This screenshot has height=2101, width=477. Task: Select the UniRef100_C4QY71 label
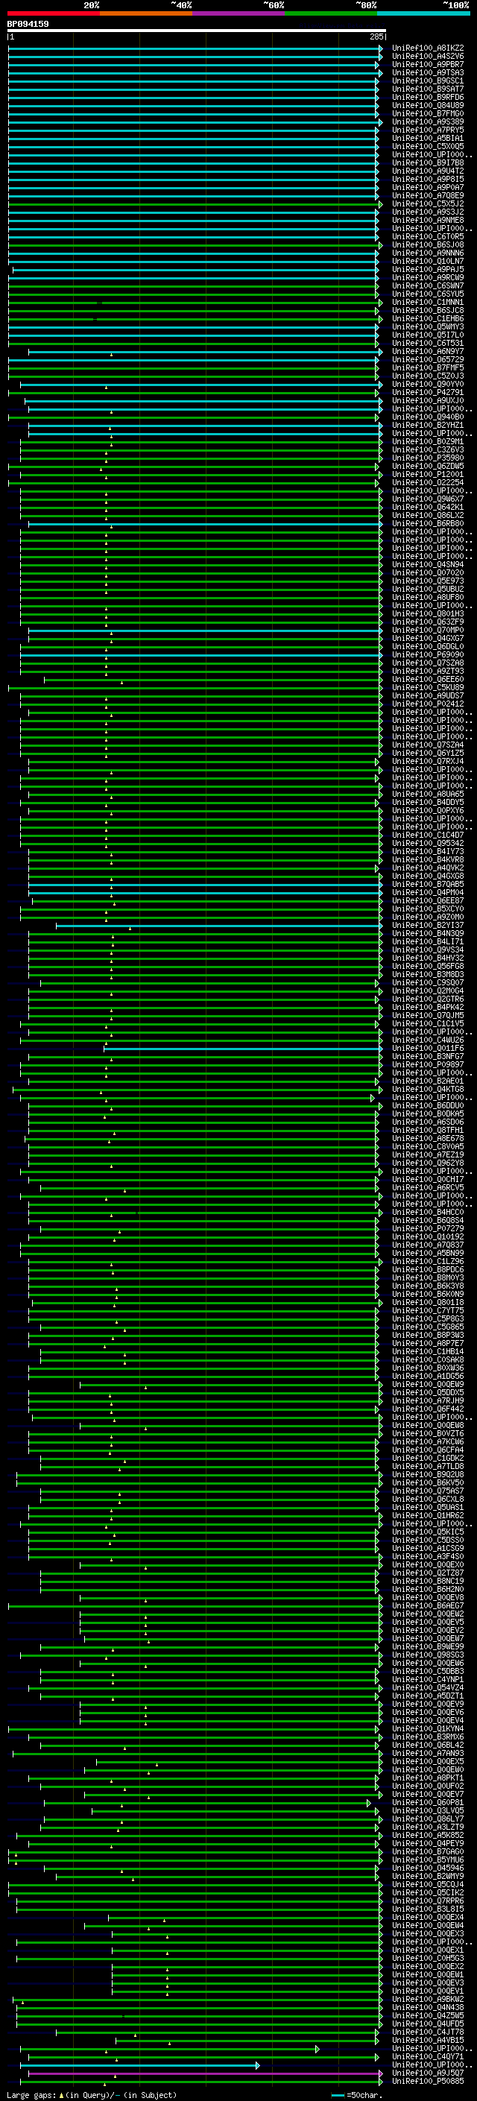(x=427, y=2056)
